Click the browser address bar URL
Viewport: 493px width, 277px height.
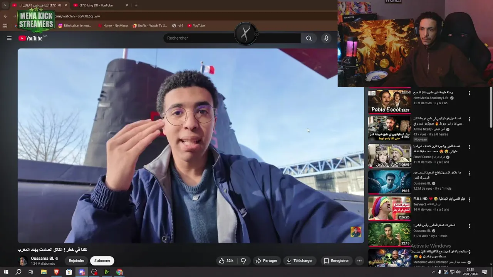coord(77,16)
